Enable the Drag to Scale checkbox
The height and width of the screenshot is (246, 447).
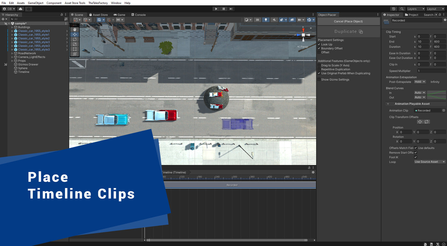[x=319, y=66]
